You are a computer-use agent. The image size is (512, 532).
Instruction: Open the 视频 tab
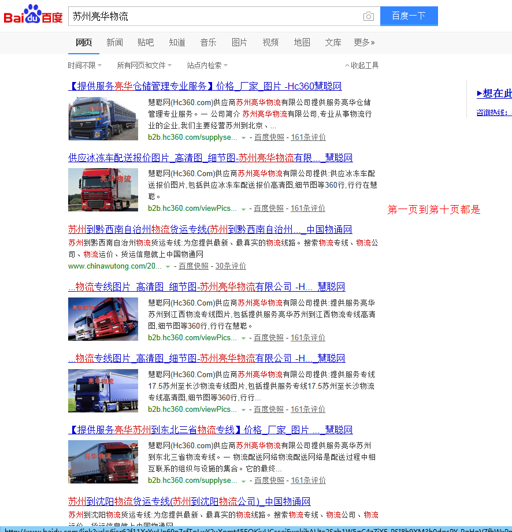point(270,42)
